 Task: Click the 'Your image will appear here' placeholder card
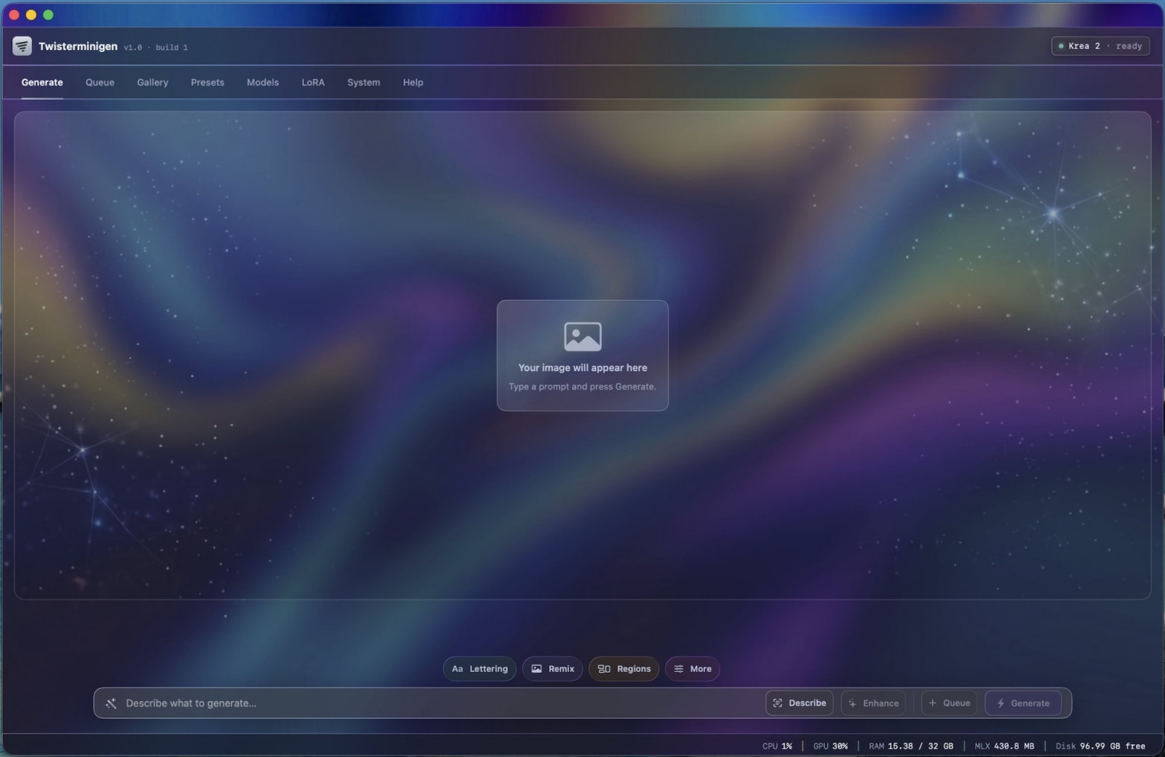point(582,355)
